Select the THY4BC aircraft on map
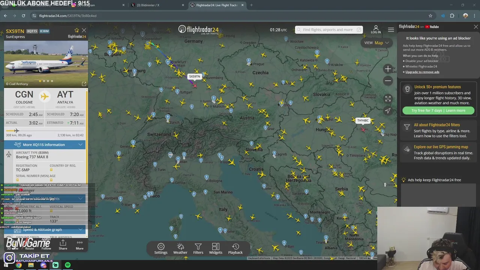 [363, 129]
